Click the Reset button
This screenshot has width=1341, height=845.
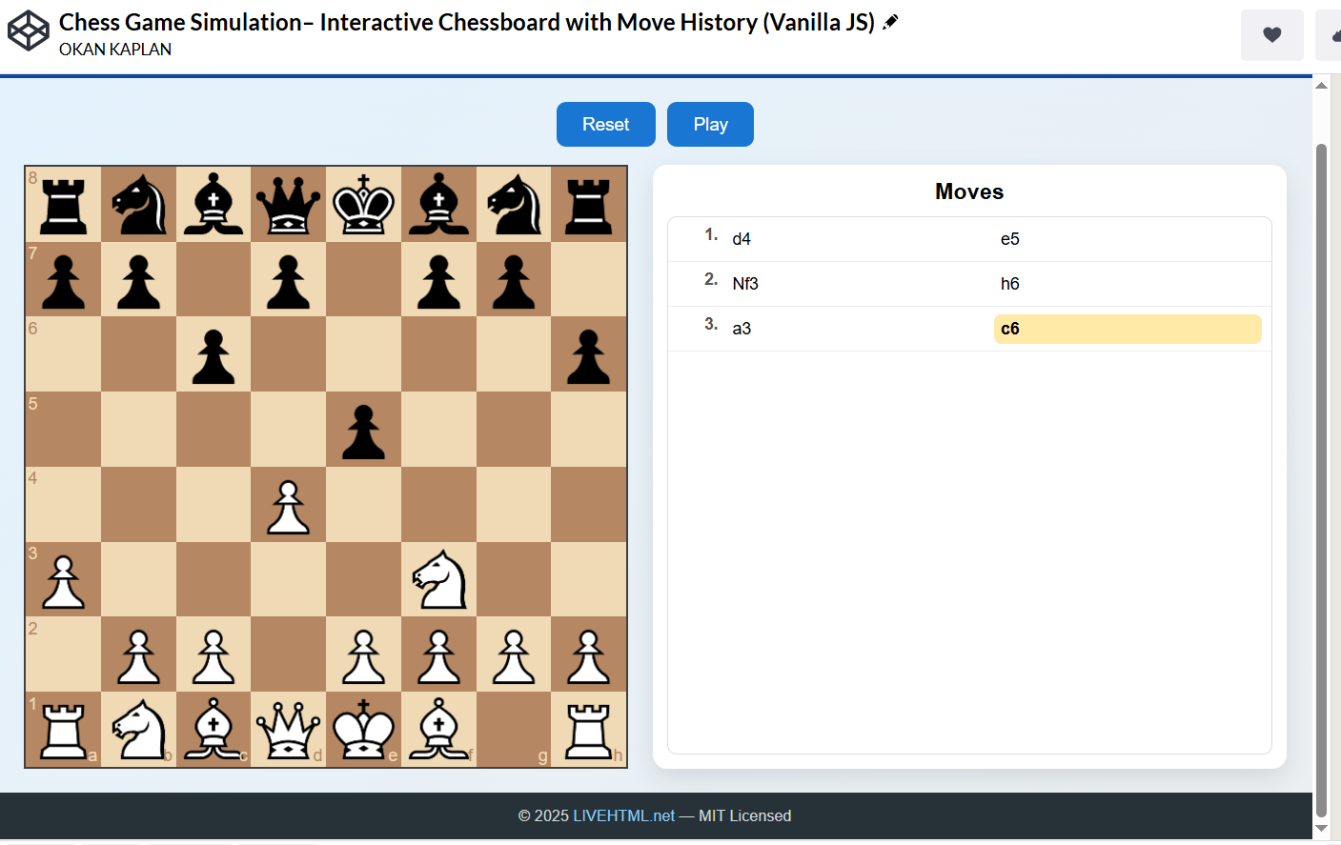pyautogui.click(x=606, y=125)
